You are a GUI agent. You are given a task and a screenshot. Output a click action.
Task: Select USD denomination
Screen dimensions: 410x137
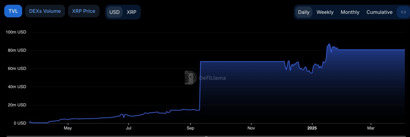115,12
